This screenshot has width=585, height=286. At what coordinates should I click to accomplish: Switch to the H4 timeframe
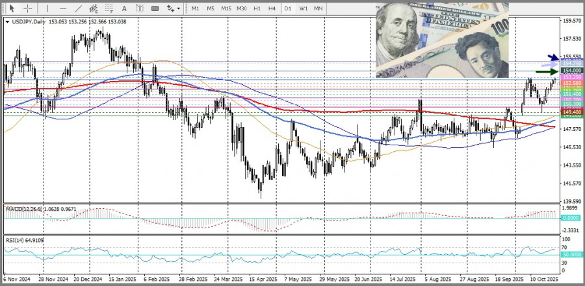pos(272,8)
